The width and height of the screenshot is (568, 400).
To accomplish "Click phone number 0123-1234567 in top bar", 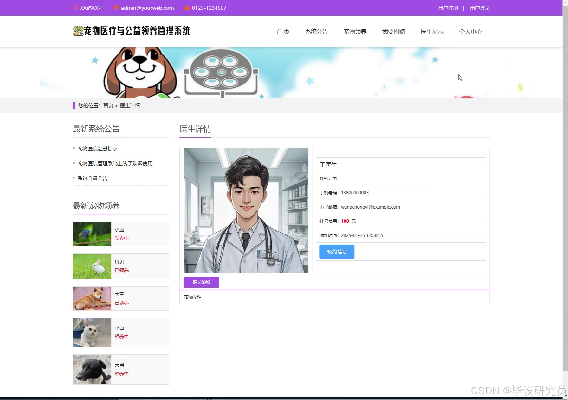I will click(209, 8).
